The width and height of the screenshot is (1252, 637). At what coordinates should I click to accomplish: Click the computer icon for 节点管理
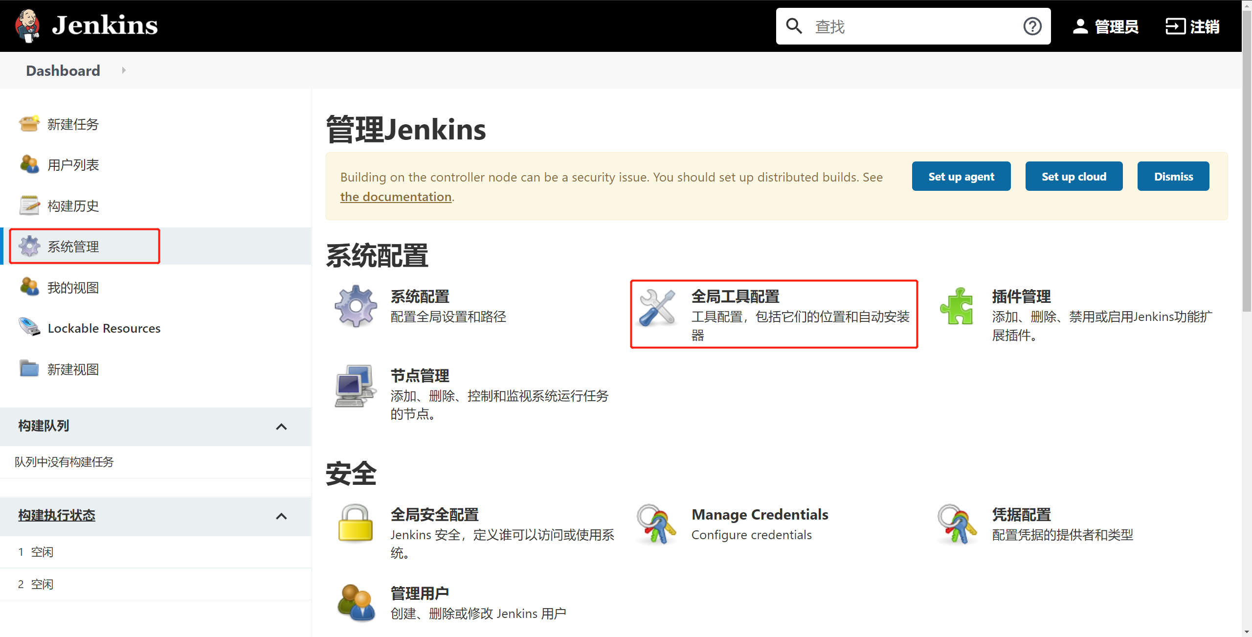coord(356,386)
